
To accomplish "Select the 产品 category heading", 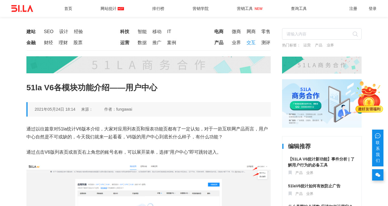I will tap(219, 43).
